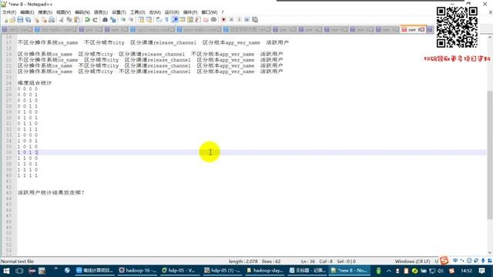Viewport: 493px width, 277px height.
Task: Print the document using printer icon
Action: point(52,20)
